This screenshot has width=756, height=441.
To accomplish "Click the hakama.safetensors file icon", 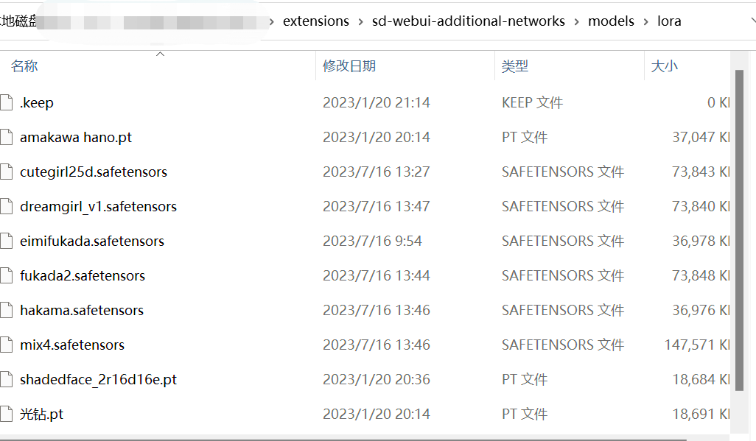I will (x=7, y=310).
